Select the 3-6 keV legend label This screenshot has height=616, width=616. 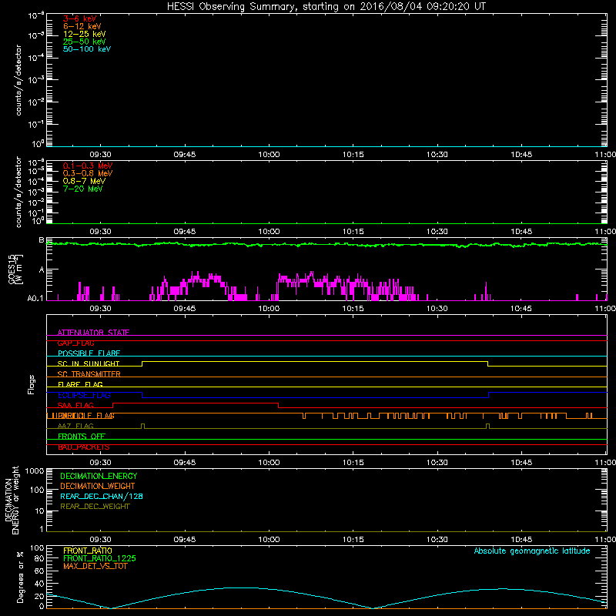pos(80,18)
